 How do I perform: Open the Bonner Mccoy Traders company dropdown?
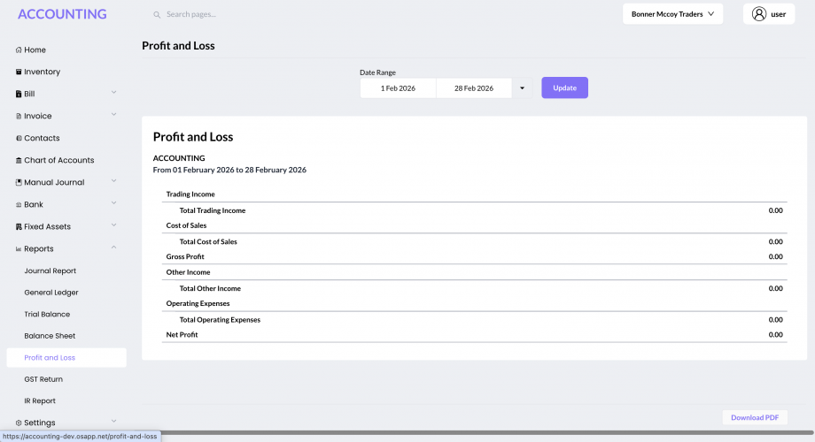click(672, 14)
